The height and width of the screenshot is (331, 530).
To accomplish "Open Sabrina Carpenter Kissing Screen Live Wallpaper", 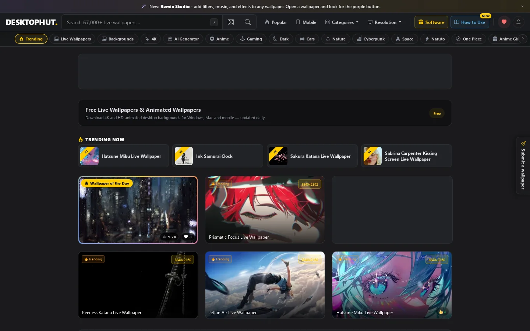I will click(x=406, y=156).
